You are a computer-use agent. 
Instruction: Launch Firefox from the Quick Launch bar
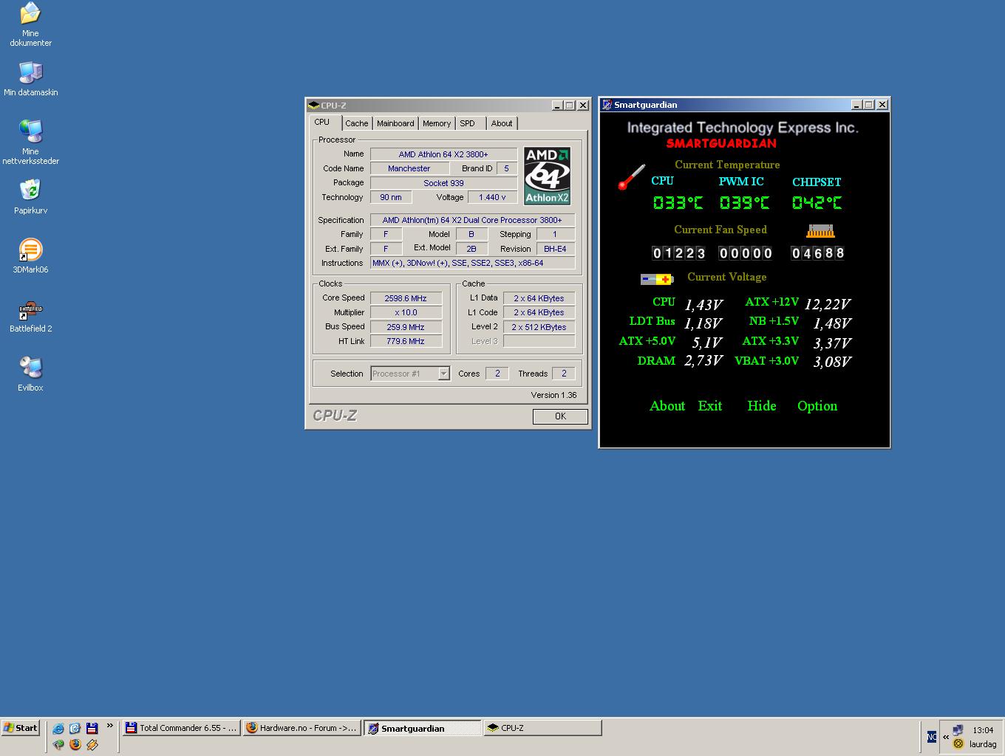pyautogui.click(x=75, y=744)
